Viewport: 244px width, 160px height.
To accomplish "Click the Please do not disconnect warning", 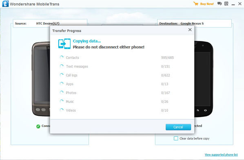I will (x=109, y=47).
